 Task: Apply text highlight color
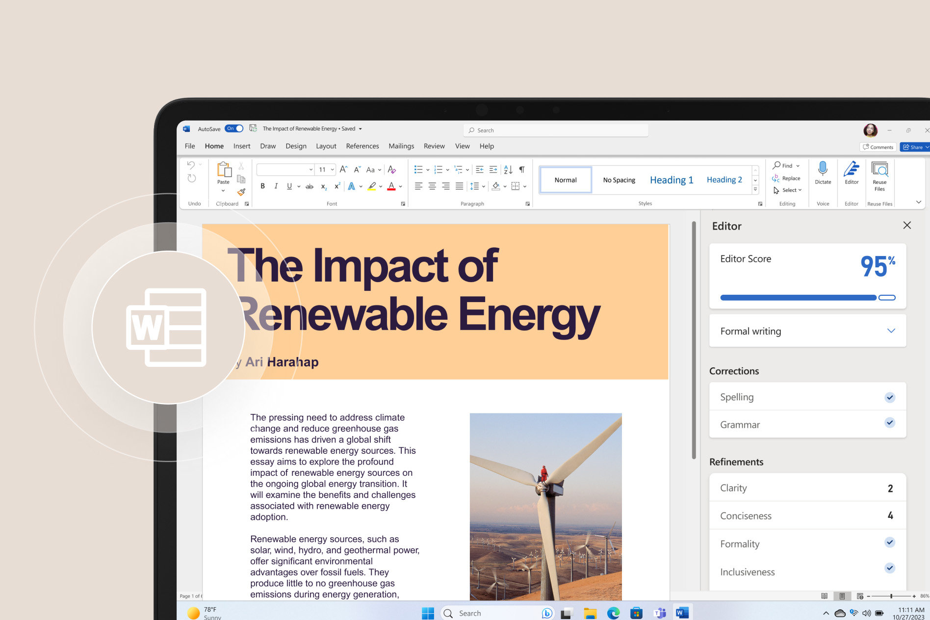(x=372, y=186)
